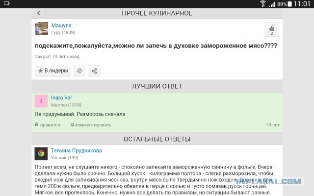
Task: Click Inara Val's pink avatar
Action: pyautogui.click(x=41, y=101)
